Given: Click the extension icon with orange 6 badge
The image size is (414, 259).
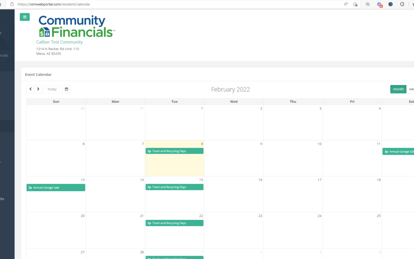Looking at the screenshot, I should pyautogui.click(x=379, y=4).
